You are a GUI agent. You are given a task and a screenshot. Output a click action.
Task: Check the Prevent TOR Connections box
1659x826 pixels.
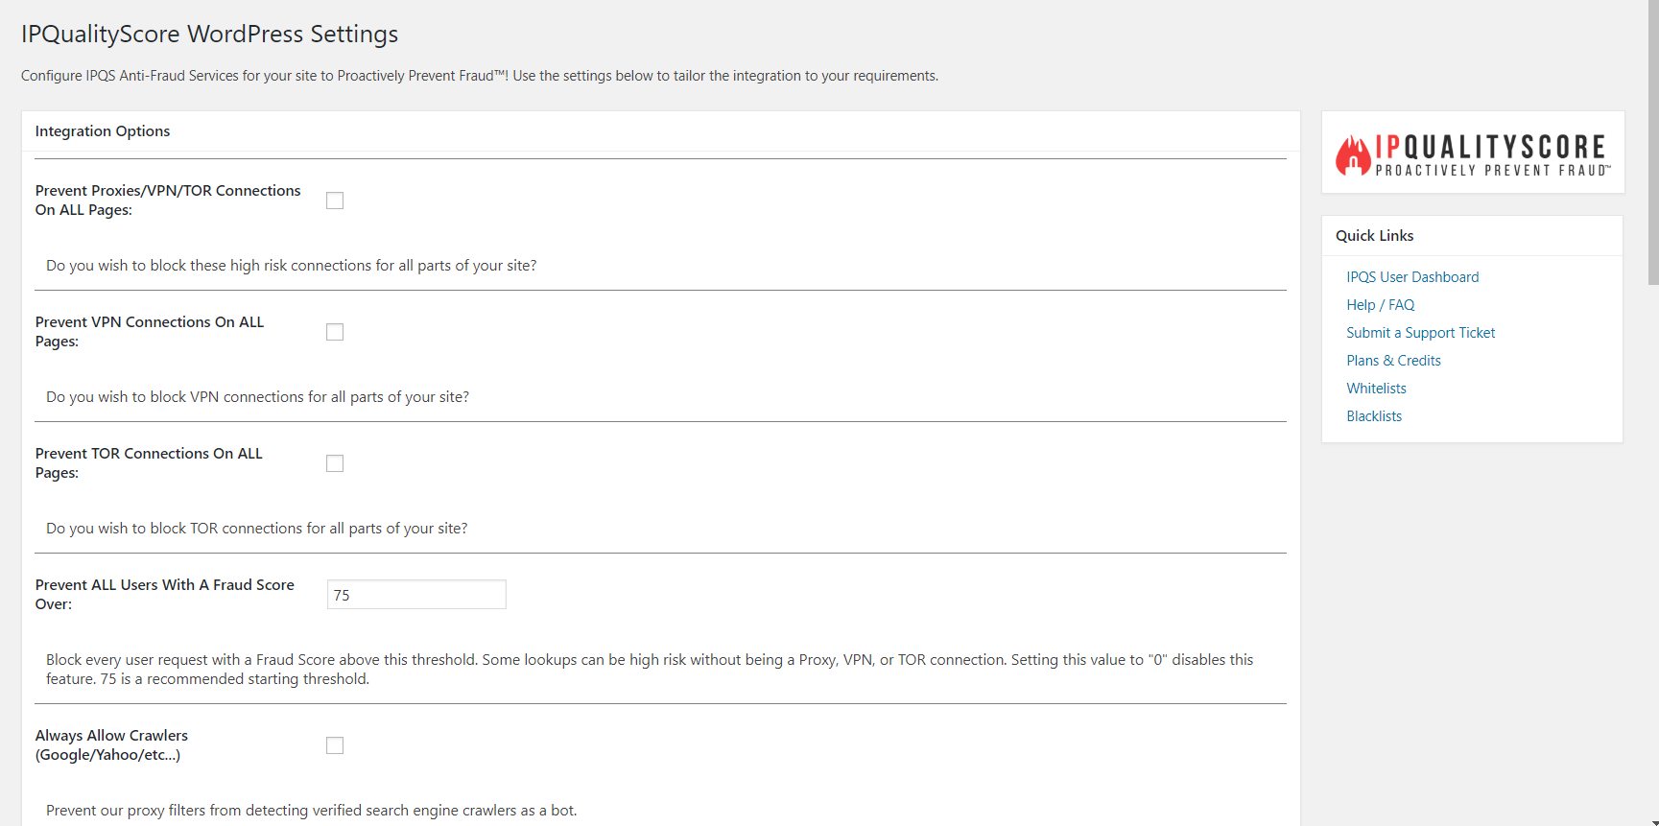(335, 463)
